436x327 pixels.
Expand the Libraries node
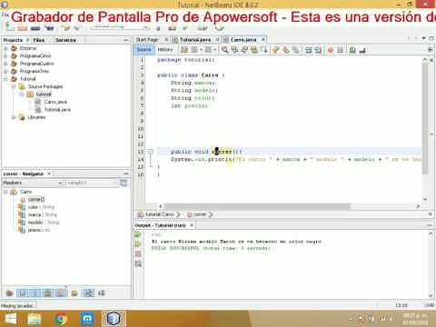(14, 117)
